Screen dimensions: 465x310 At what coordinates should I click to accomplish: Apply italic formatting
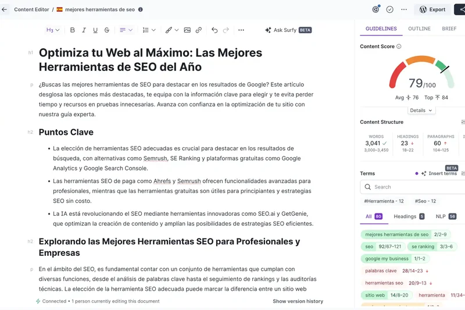pos(84,30)
